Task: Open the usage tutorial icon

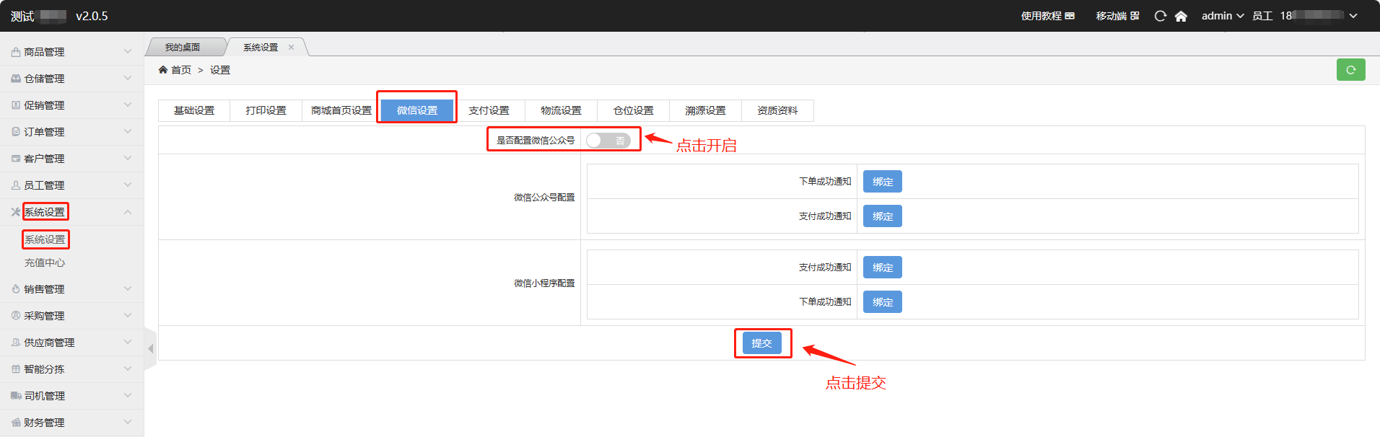Action: (1070, 16)
